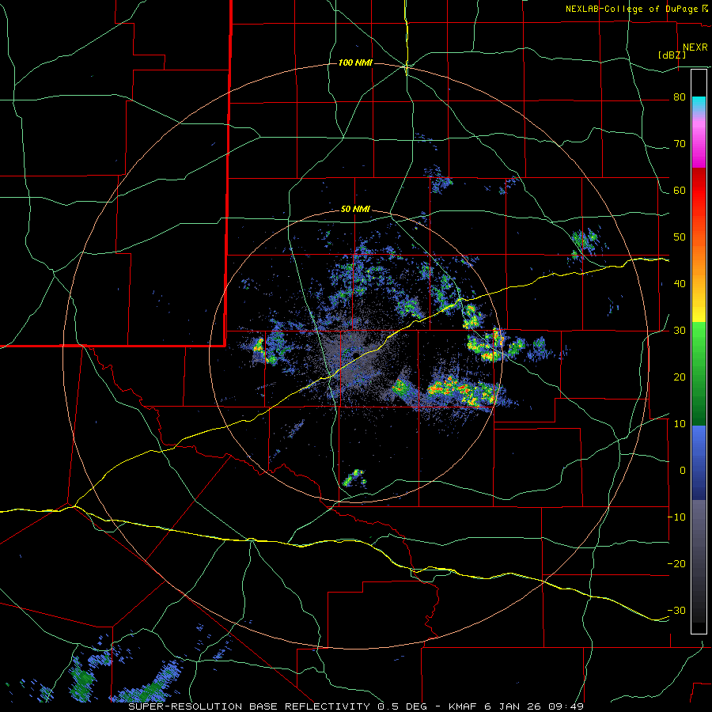Click the 40 dBZ scale value
Screen dimensions: 712x712
(680, 284)
